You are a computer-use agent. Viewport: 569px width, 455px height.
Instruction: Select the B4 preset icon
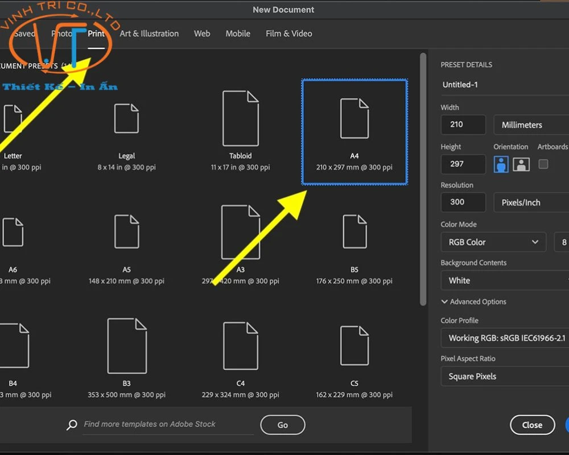click(x=14, y=345)
